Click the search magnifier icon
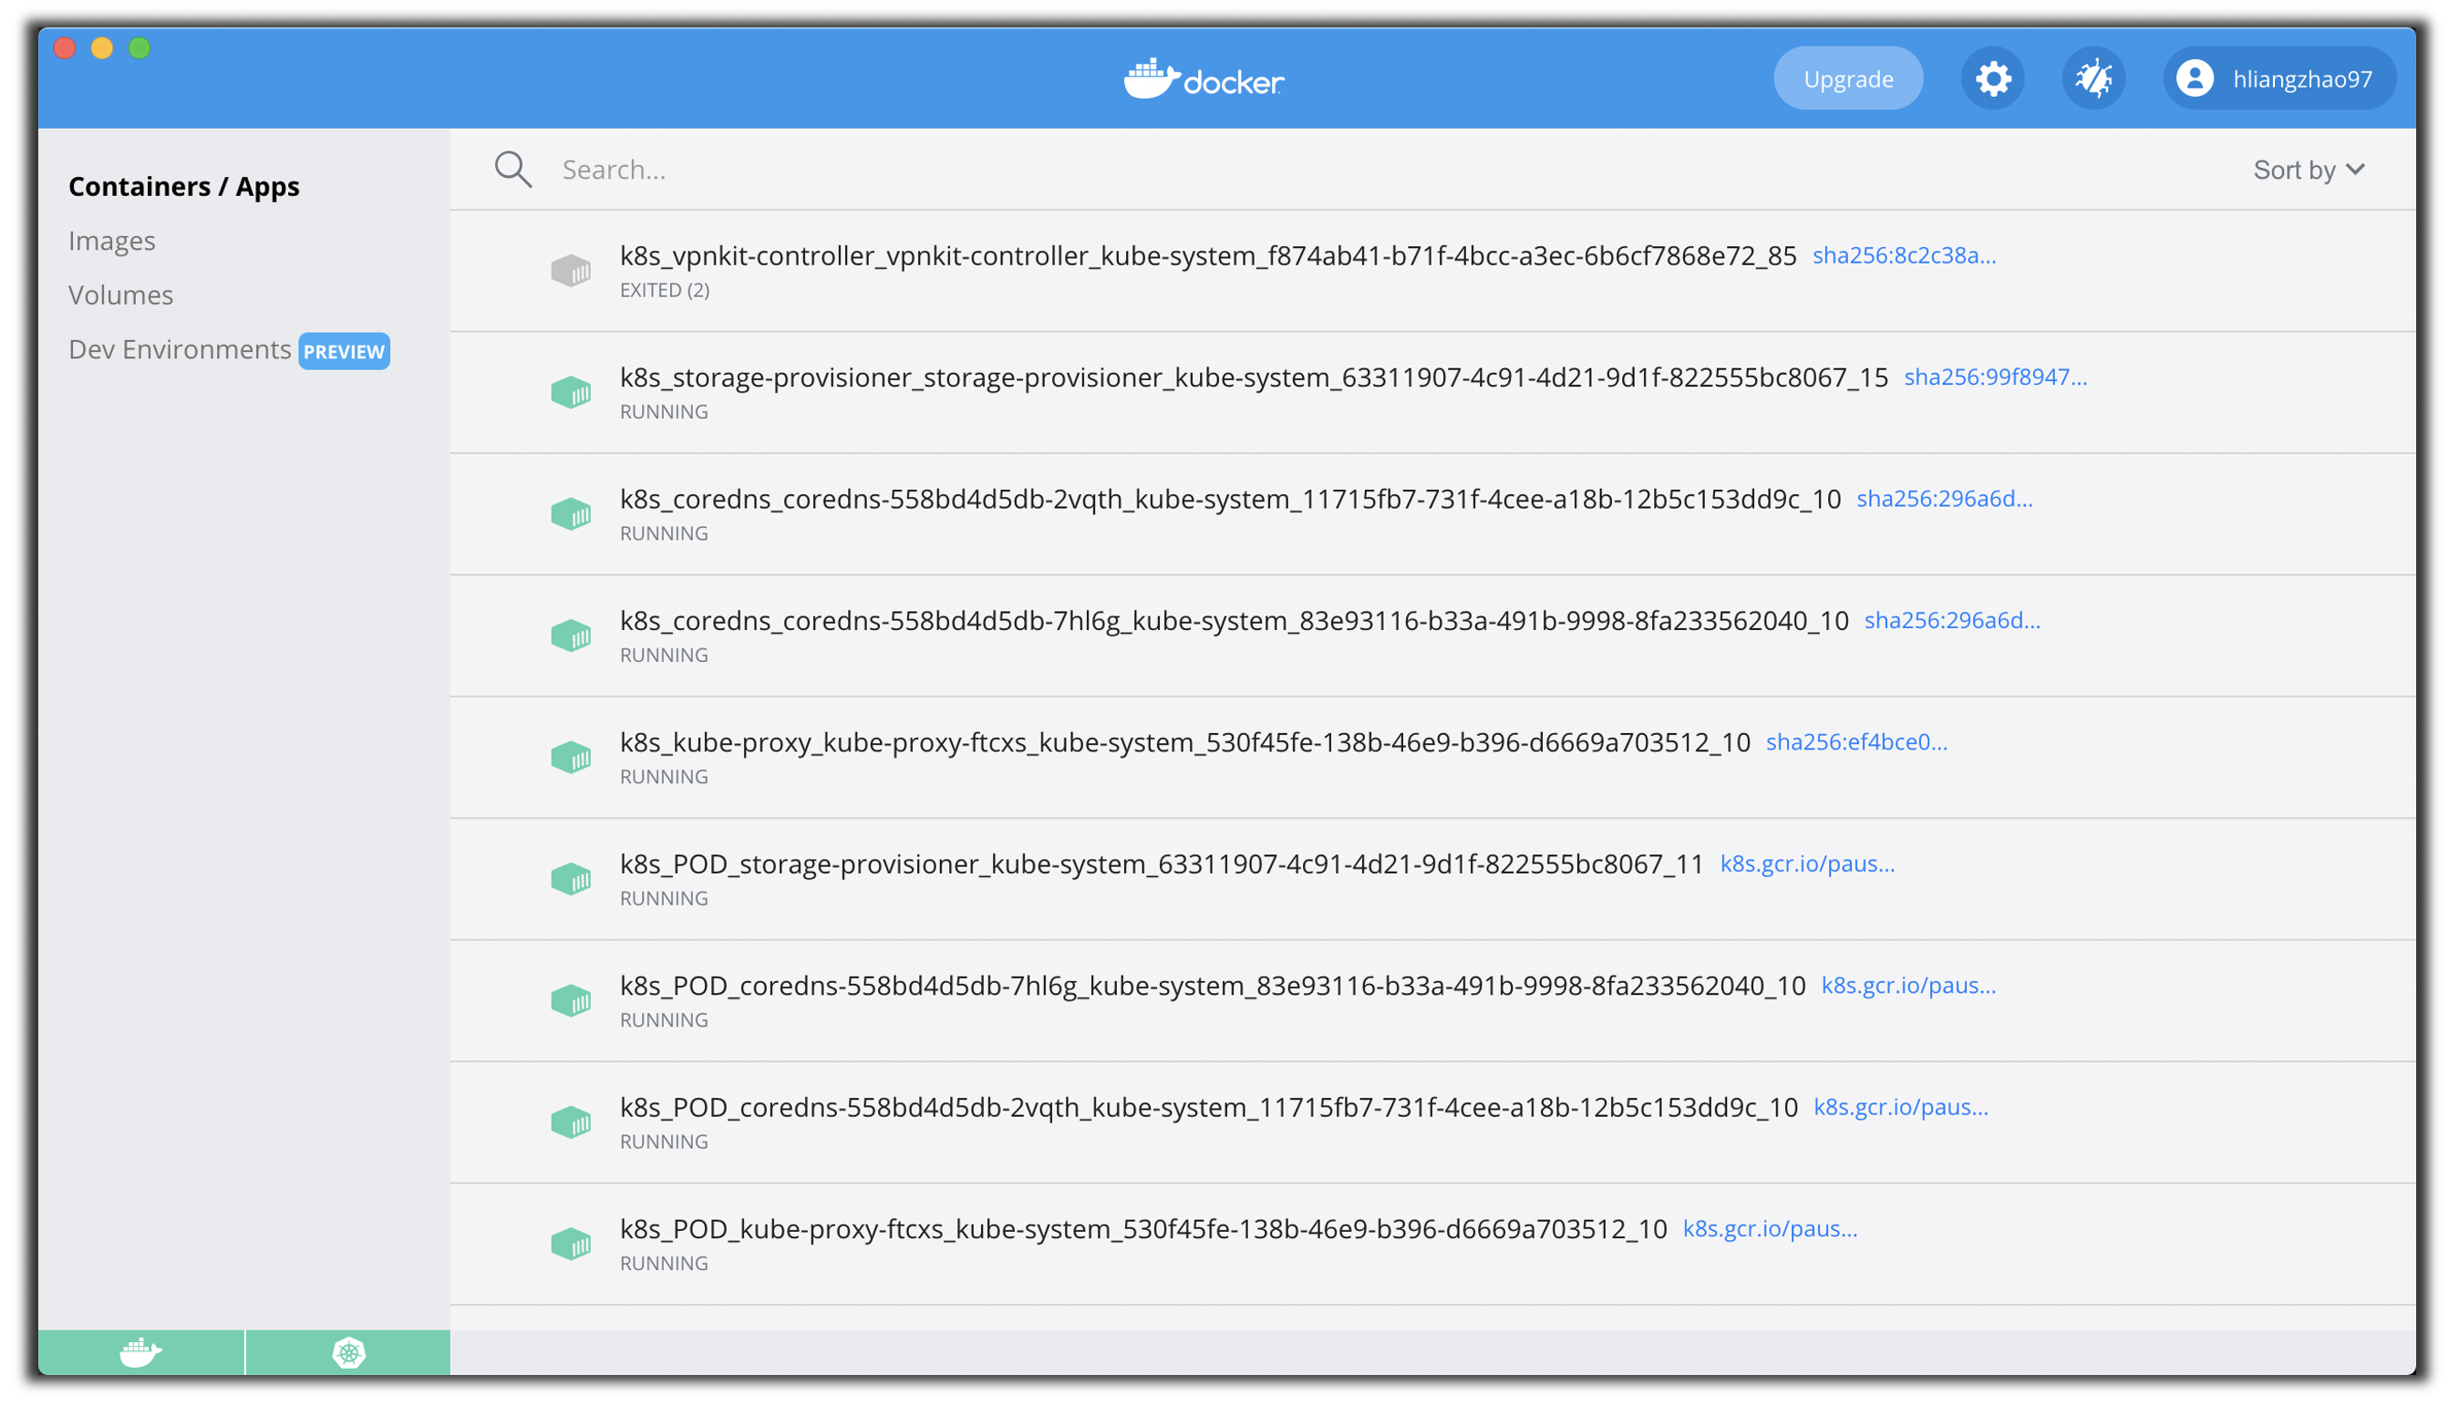2449x1406 pixels. (512, 169)
